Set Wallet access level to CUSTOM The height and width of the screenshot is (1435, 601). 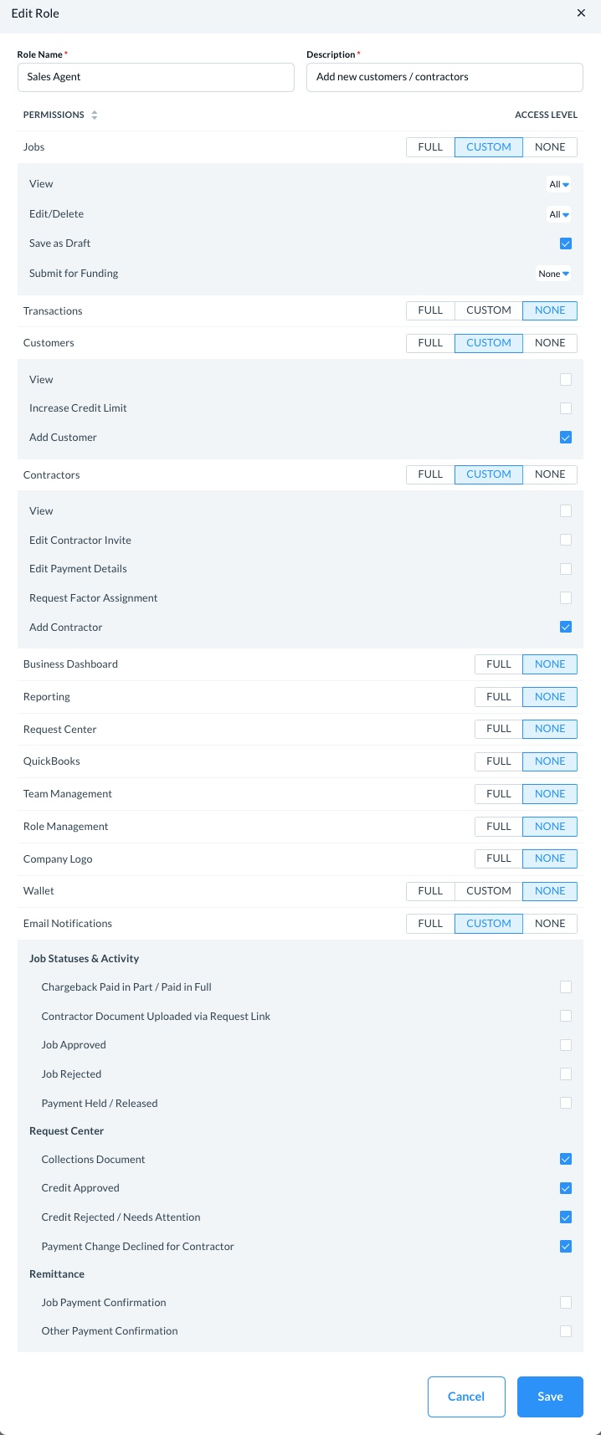(489, 891)
